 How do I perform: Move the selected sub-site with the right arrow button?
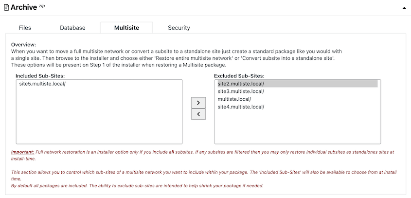coord(198,103)
